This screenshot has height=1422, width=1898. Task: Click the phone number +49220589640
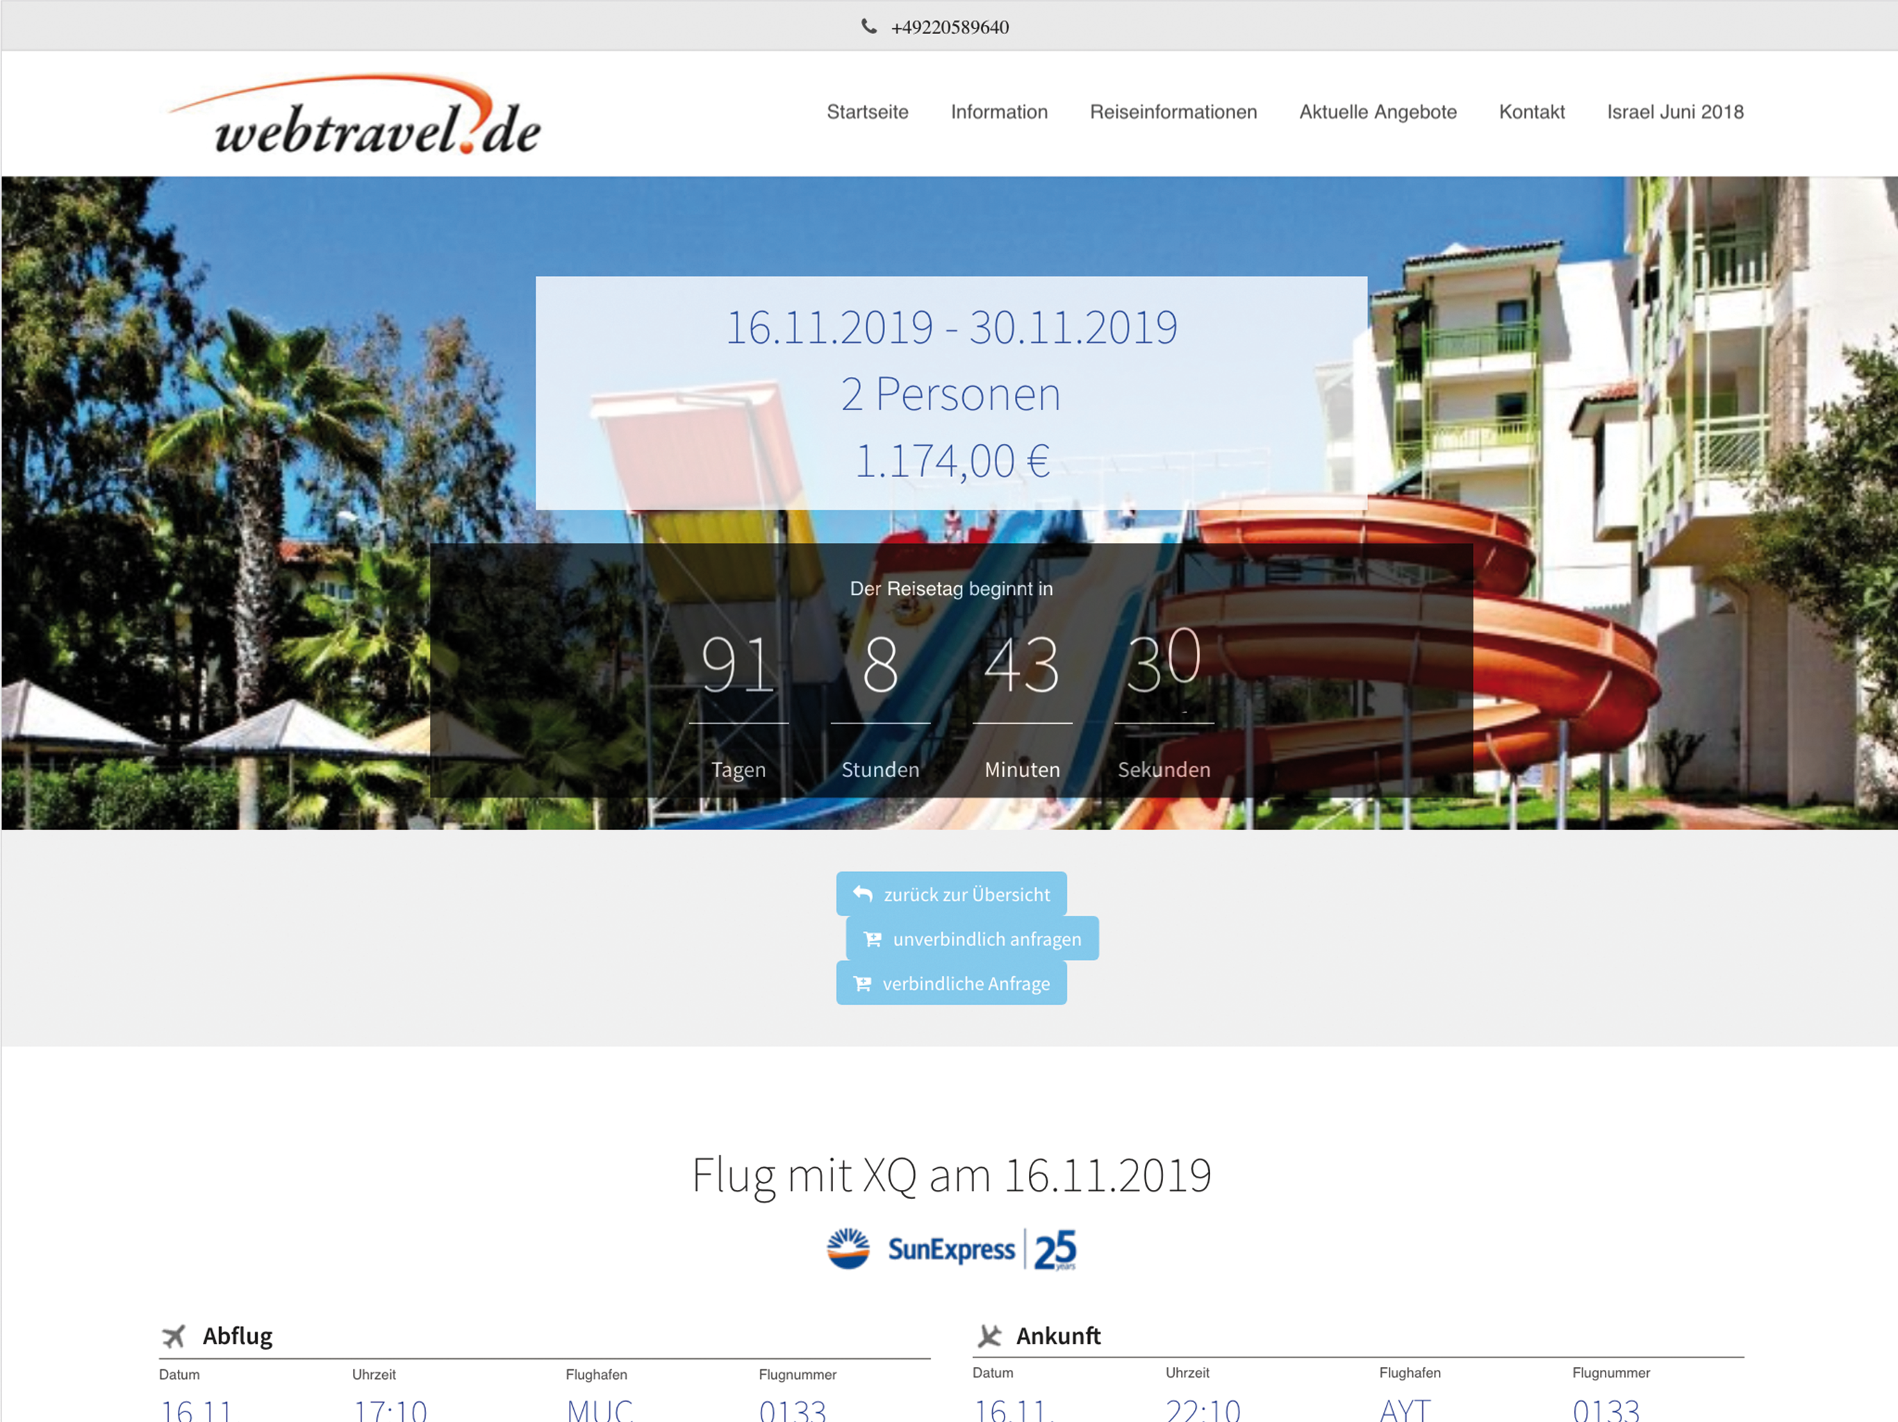click(949, 28)
